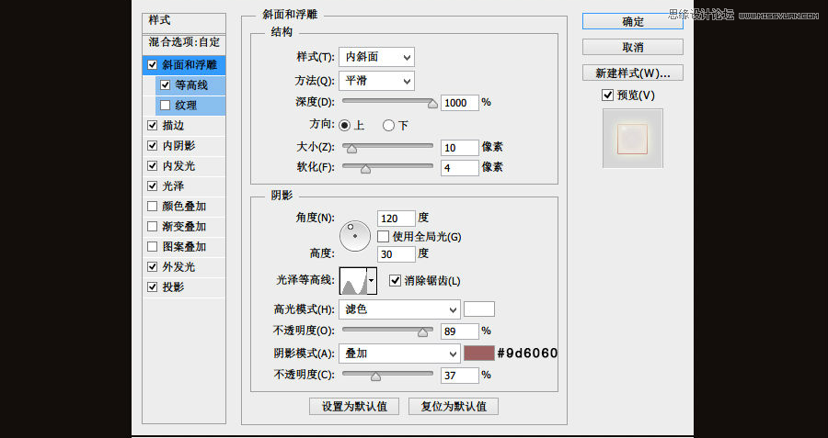Click the shadow color swatch
The height and width of the screenshot is (438, 828).
479,354
